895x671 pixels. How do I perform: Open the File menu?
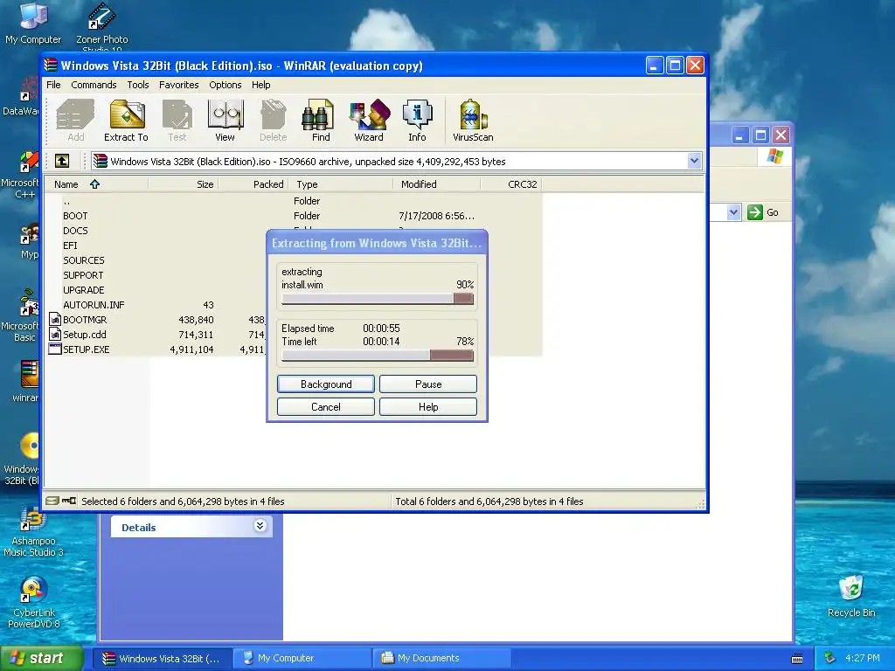click(x=53, y=85)
